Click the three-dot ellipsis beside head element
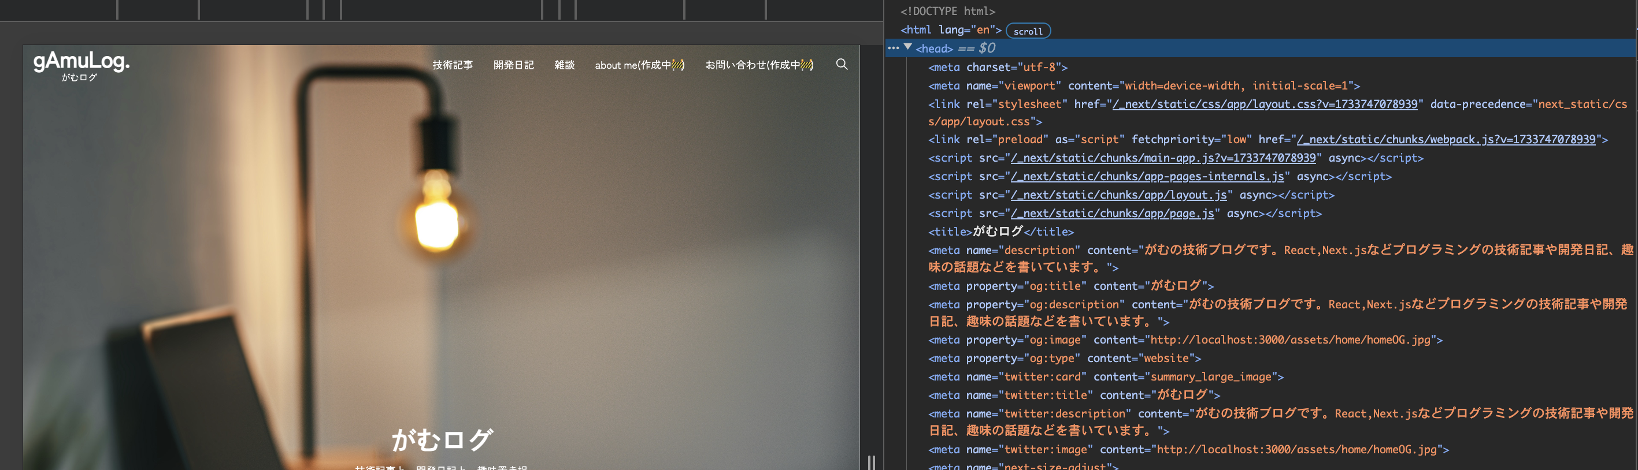This screenshot has height=470, width=1638. coord(894,49)
